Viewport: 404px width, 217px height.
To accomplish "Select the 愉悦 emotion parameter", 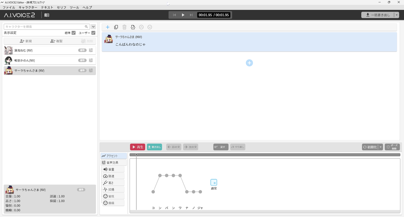I will point(113,196).
